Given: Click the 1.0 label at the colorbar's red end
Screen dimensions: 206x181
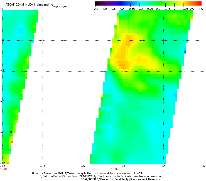Looking at the screenshot, I should pyautogui.click(x=201, y=9).
